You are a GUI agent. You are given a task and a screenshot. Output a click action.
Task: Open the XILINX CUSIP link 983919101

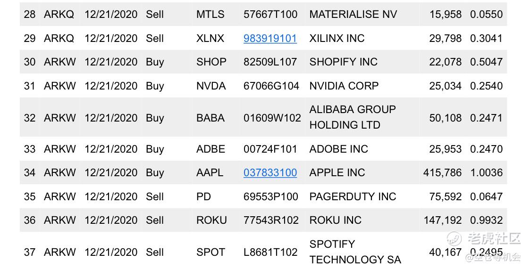pyautogui.click(x=270, y=38)
